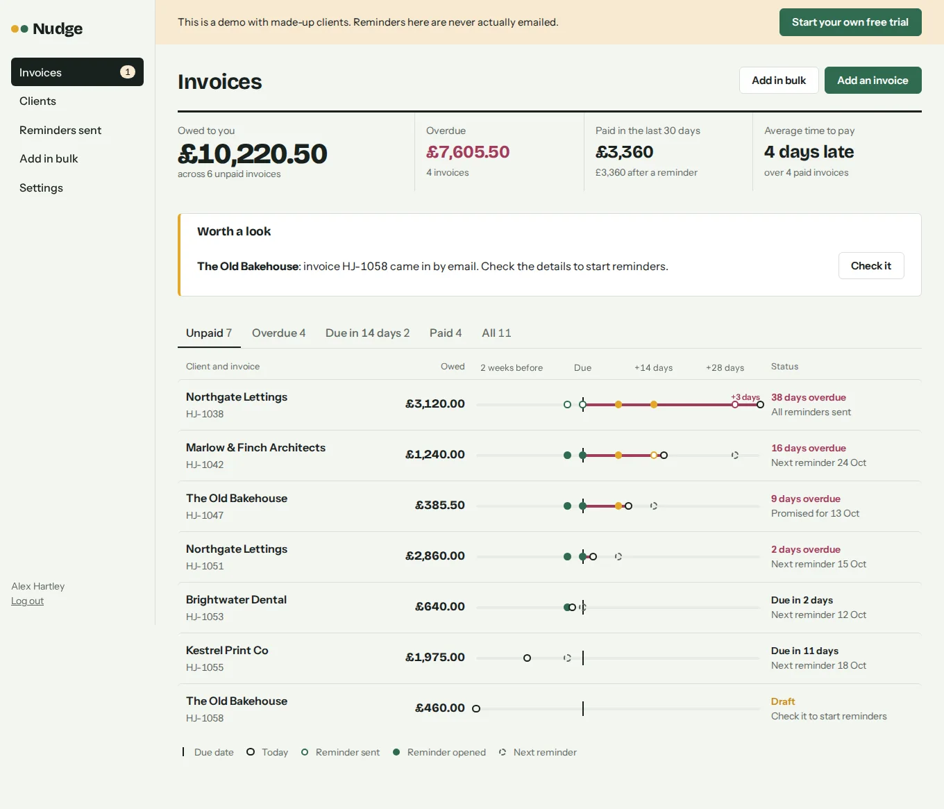Click the Add an invoice button
944x809 pixels.
[x=873, y=81]
